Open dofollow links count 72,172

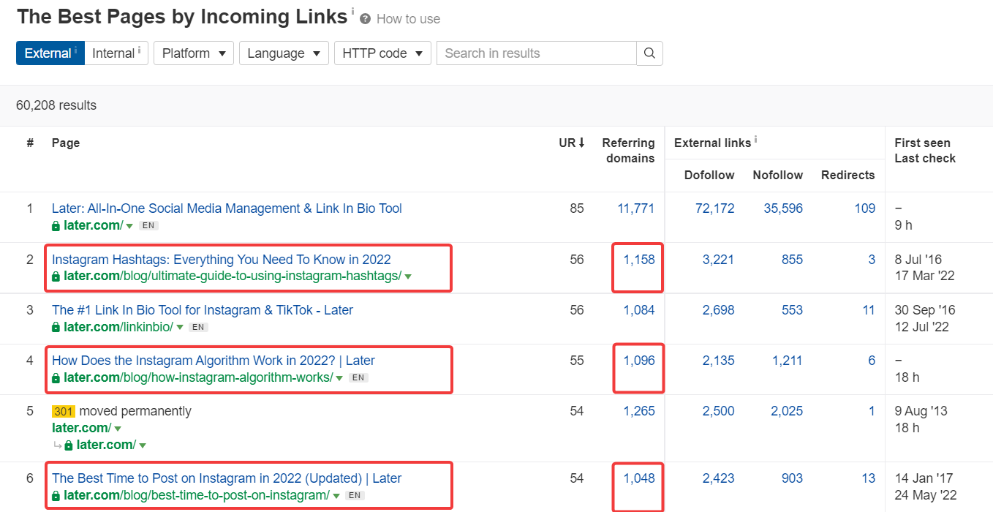[714, 208]
